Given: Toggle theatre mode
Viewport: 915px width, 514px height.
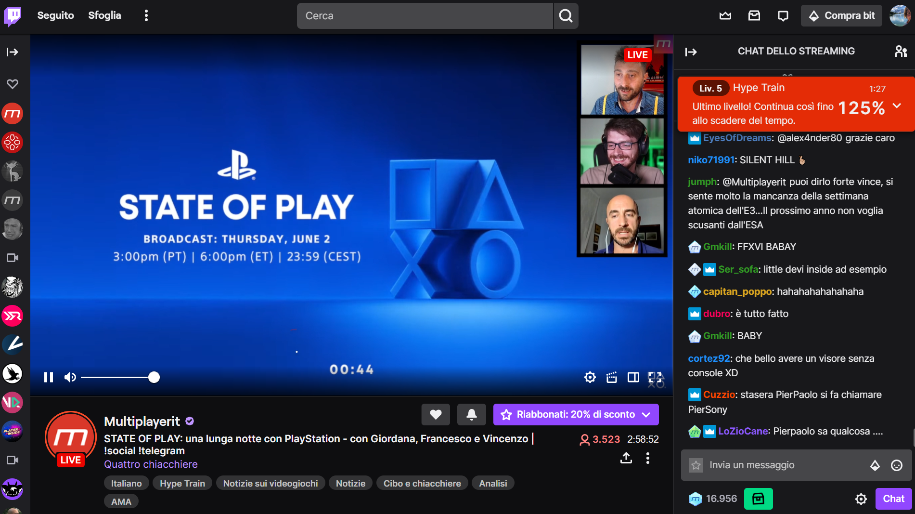Looking at the screenshot, I should click(633, 377).
